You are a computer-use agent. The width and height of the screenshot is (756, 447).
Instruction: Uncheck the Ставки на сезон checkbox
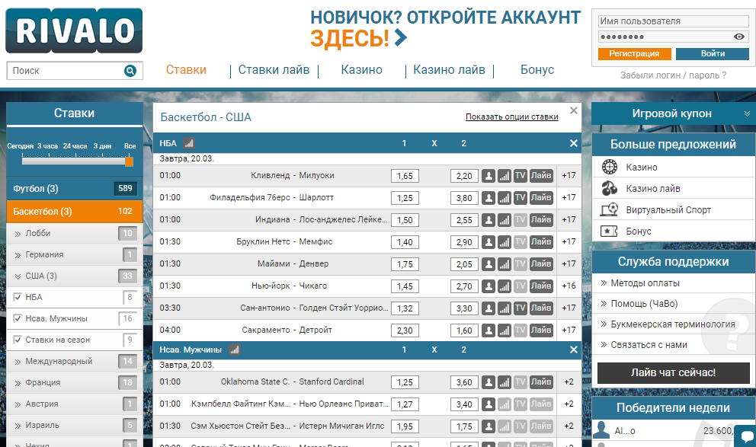pos(18,340)
